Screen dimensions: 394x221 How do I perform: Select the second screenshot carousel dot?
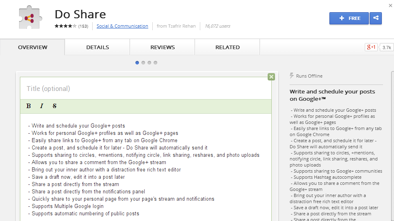[143, 63]
